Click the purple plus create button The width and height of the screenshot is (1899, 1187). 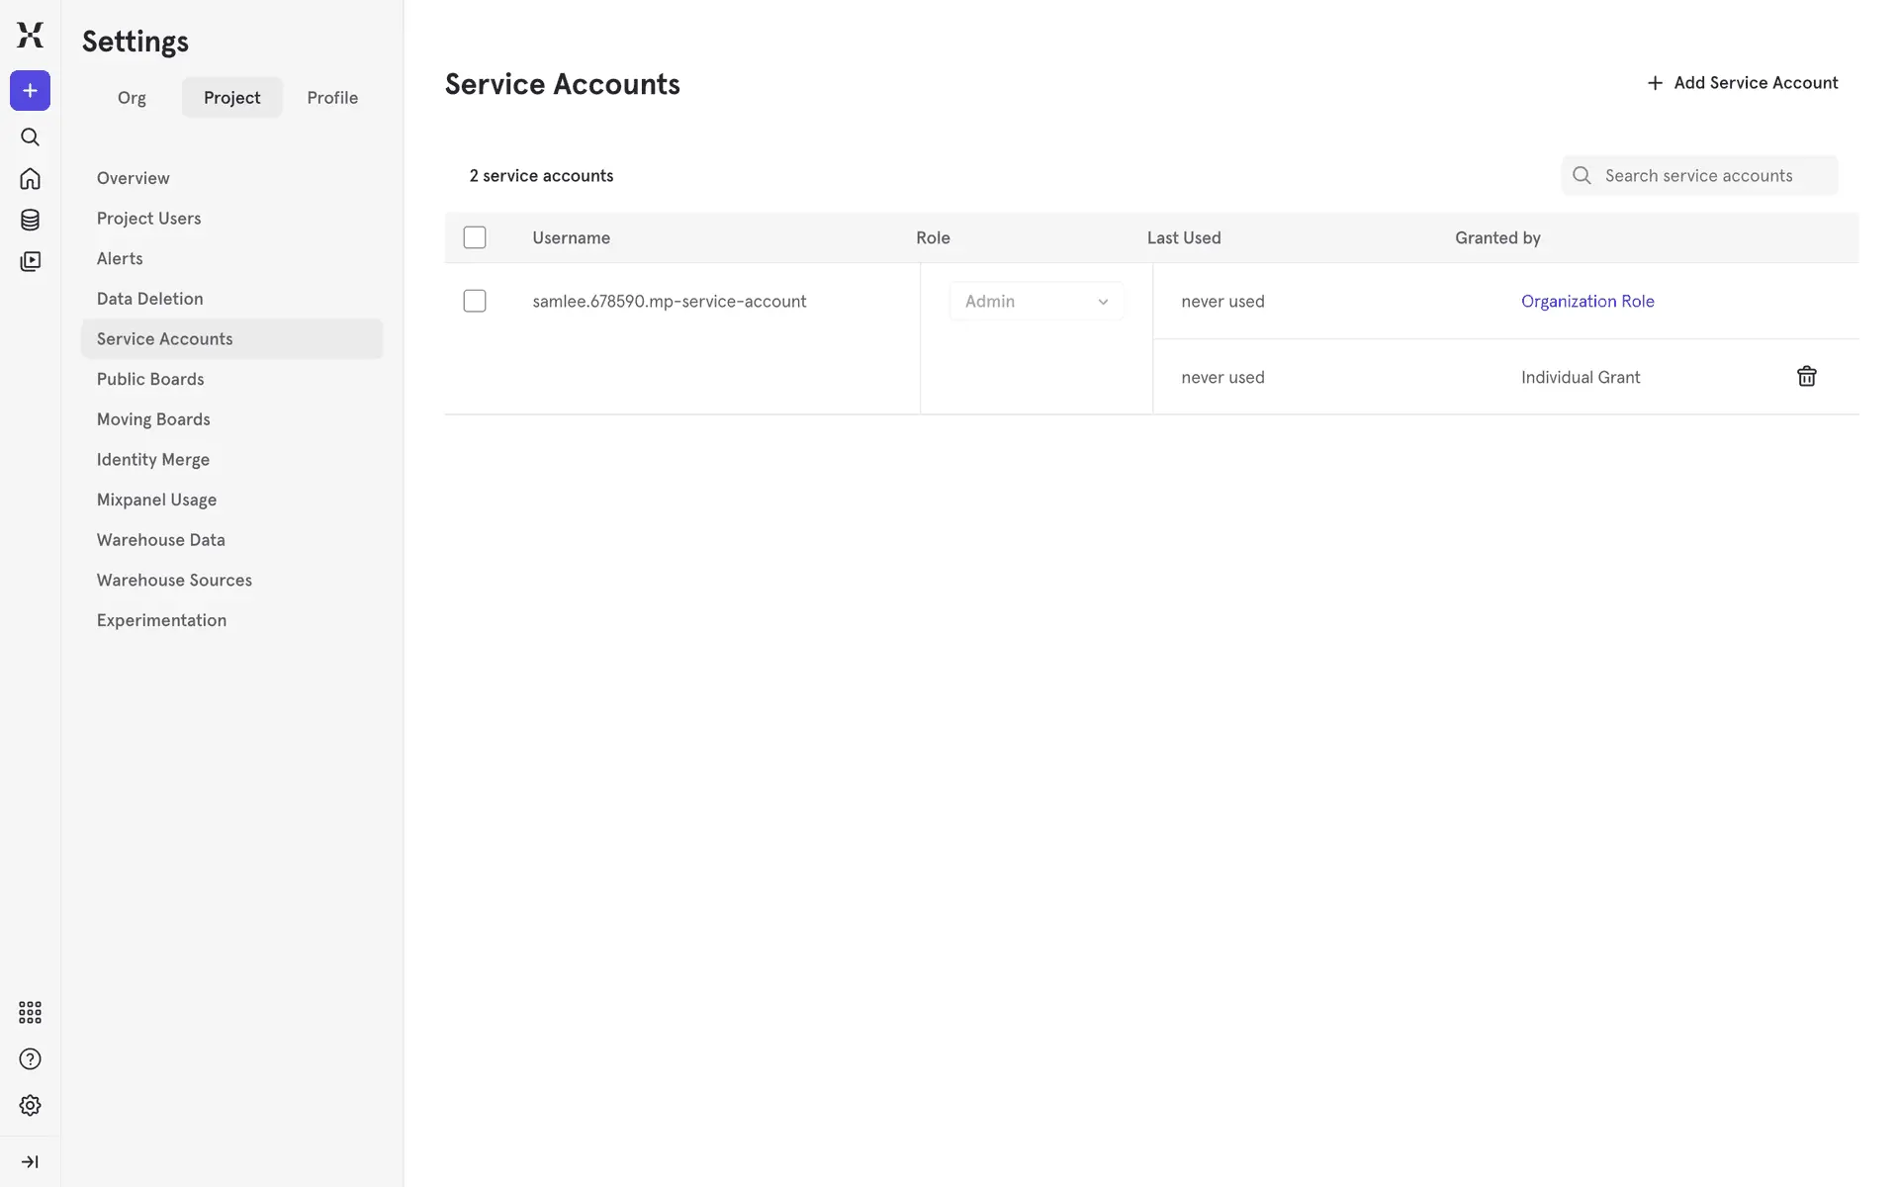point(30,91)
